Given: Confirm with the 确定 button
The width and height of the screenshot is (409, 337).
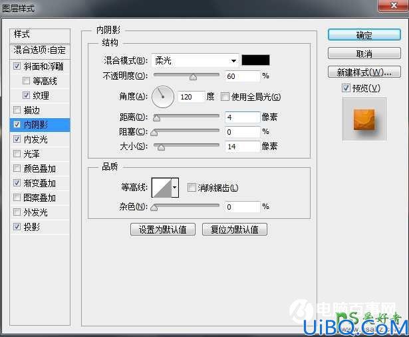Looking at the screenshot, I should click(x=364, y=35).
